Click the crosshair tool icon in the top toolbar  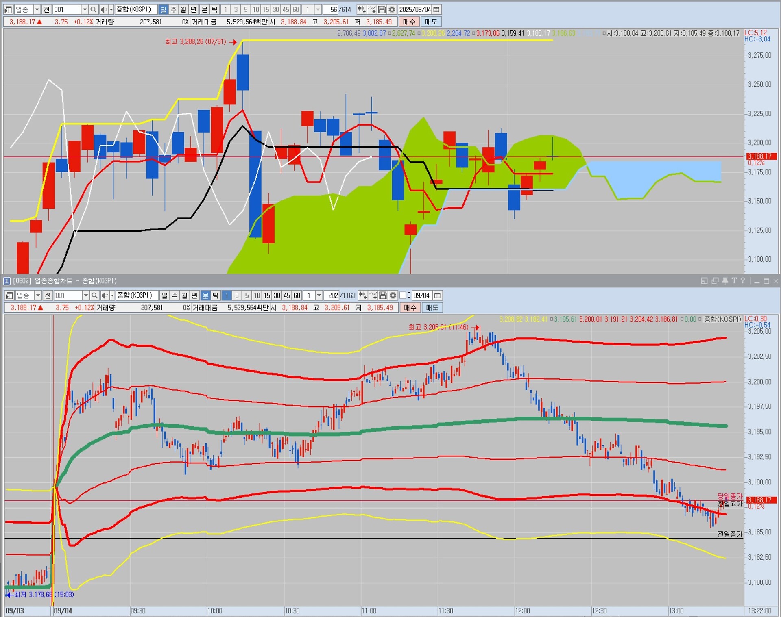[x=372, y=9]
